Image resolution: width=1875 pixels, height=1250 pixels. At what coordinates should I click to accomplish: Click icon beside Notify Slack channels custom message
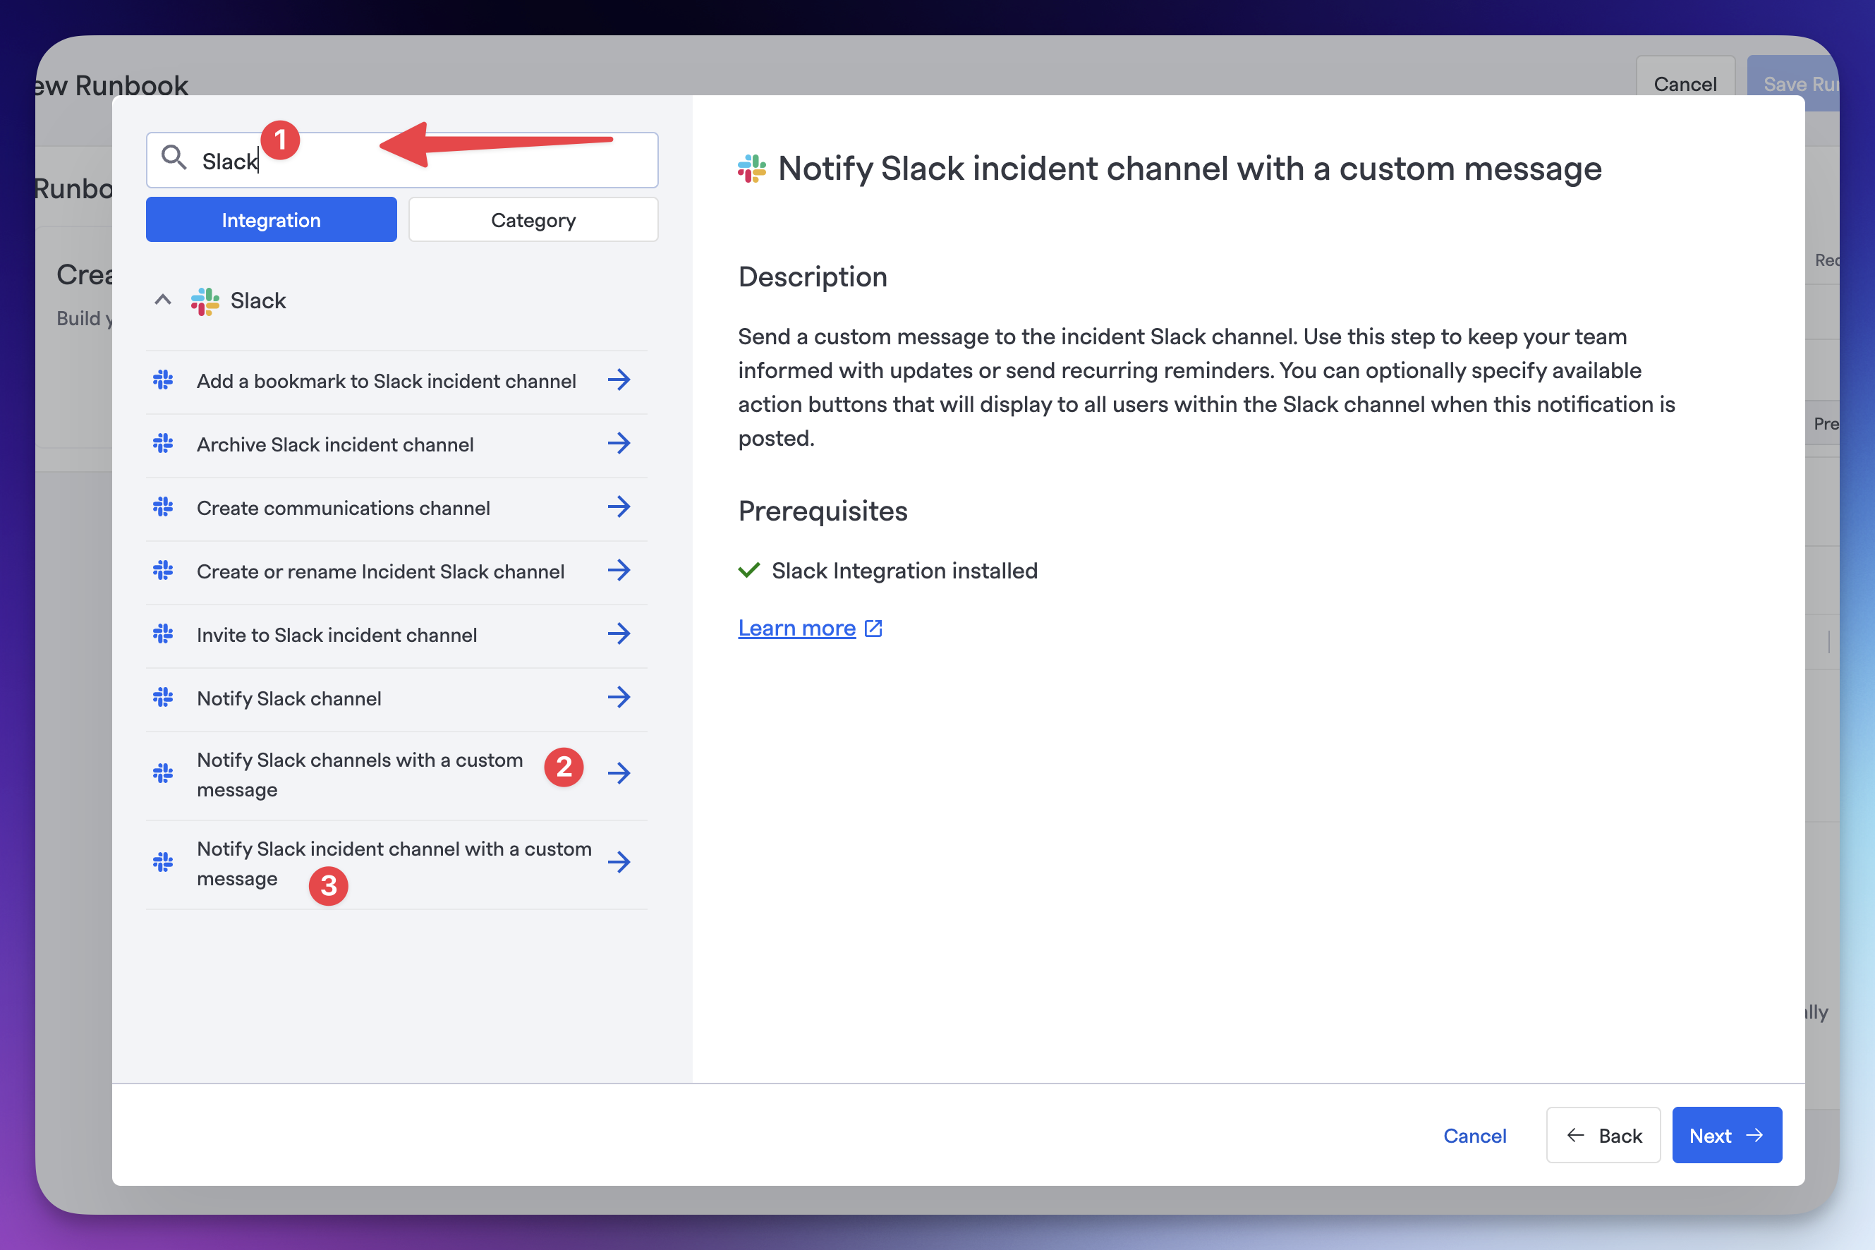164,773
